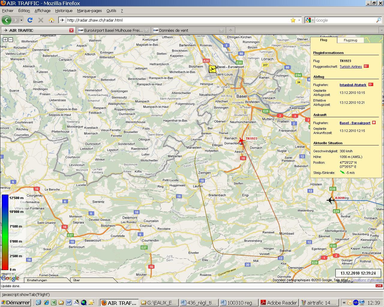Switch to the Flugzeug tab in info panel
384x307 pixels.
350,40
